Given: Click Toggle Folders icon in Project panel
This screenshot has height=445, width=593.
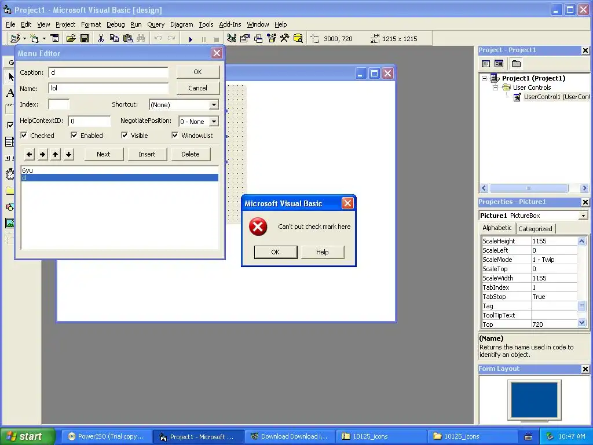Looking at the screenshot, I should (x=516, y=64).
